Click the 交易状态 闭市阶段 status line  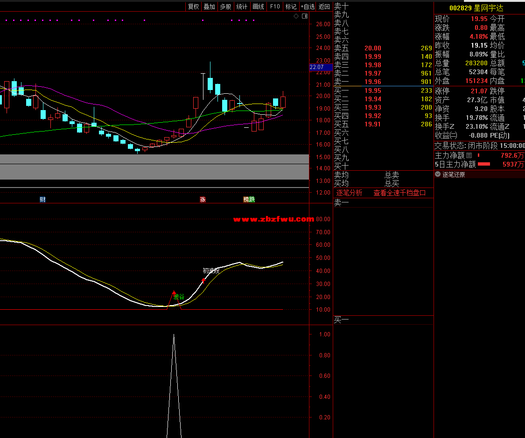(479, 146)
